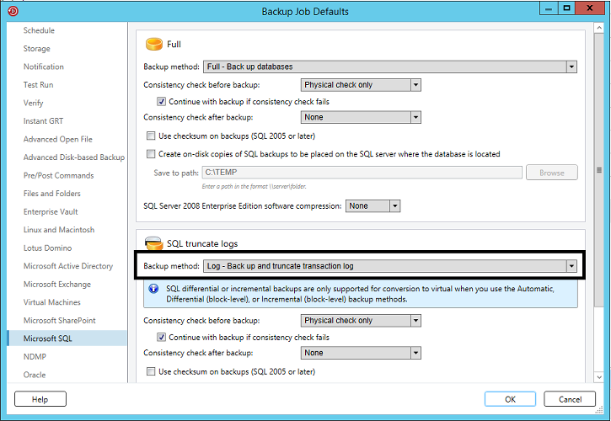
Task: Enable Create on-disk copies of SQL backups
Action: pyautogui.click(x=151, y=154)
